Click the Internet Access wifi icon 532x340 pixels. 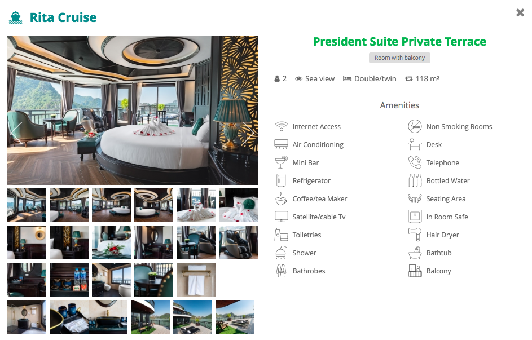282,126
